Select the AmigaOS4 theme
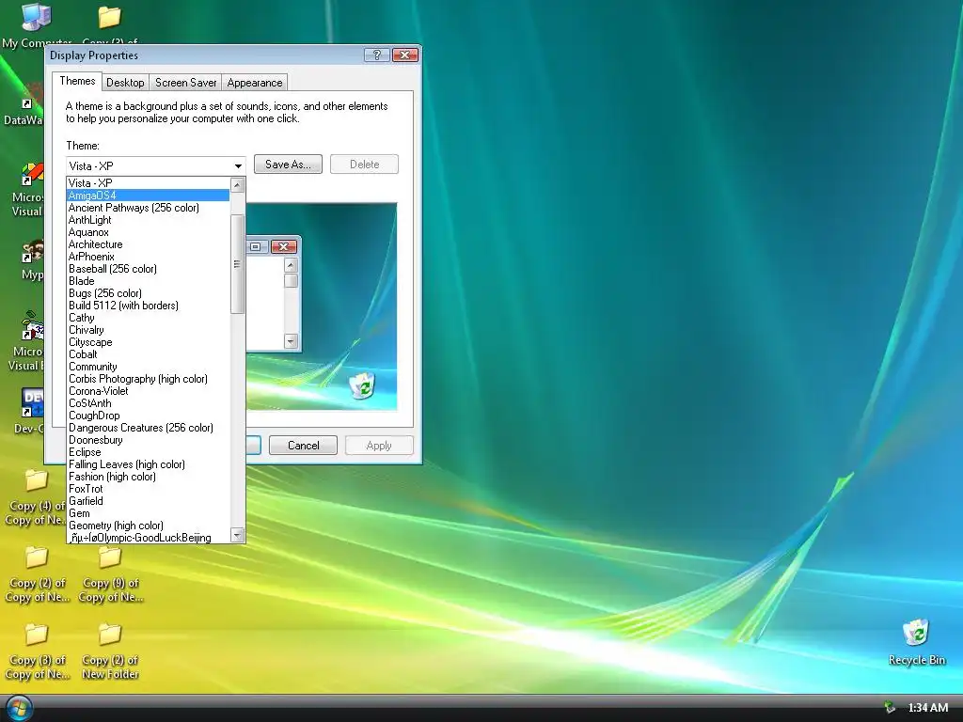963x722 pixels. 148,196
